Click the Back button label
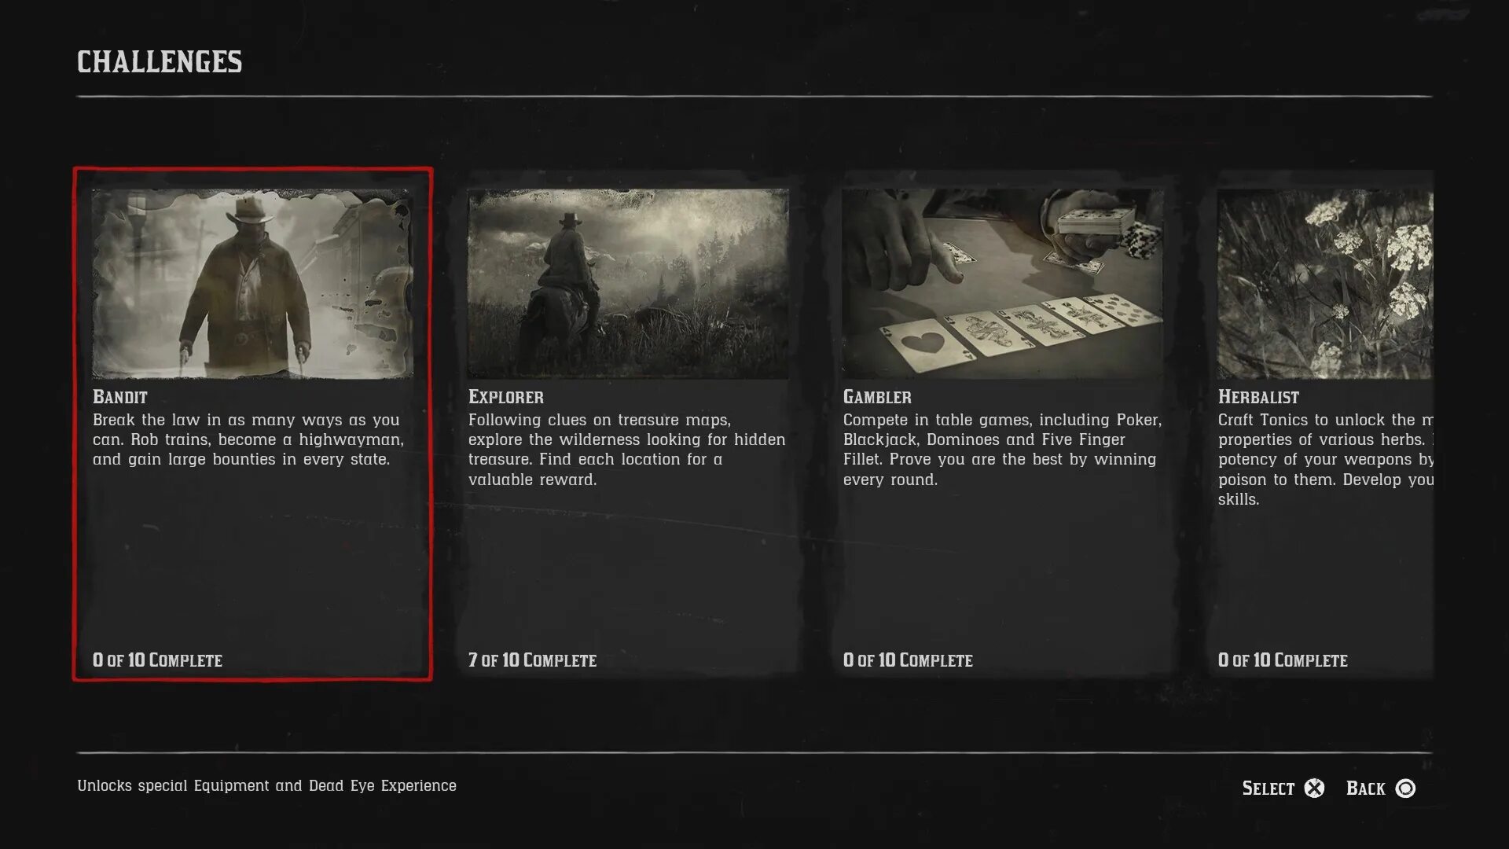1509x849 pixels. click(1365, 788)
